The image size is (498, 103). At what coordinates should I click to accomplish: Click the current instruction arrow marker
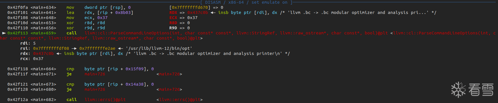pos(4,33)
